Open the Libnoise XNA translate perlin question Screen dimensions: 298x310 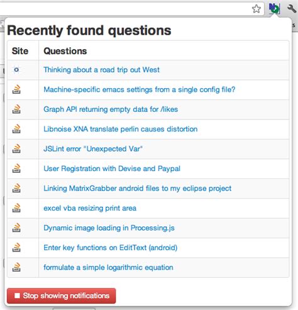121,129
